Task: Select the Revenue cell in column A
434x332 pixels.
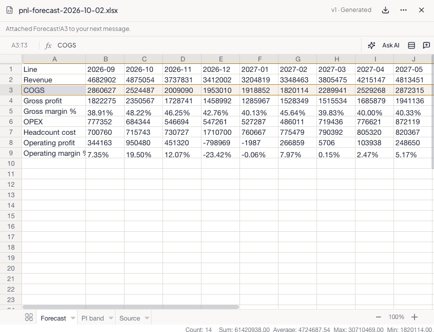Action: tap(54, 80)
